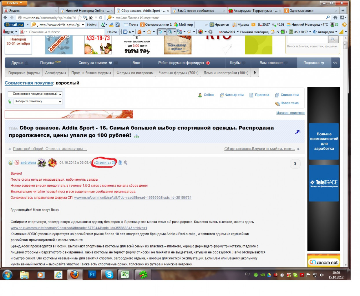Open the forum Правила link
The width and height of the screenshot is (360, 296).
pyautogui.click(x=260, y=95)
